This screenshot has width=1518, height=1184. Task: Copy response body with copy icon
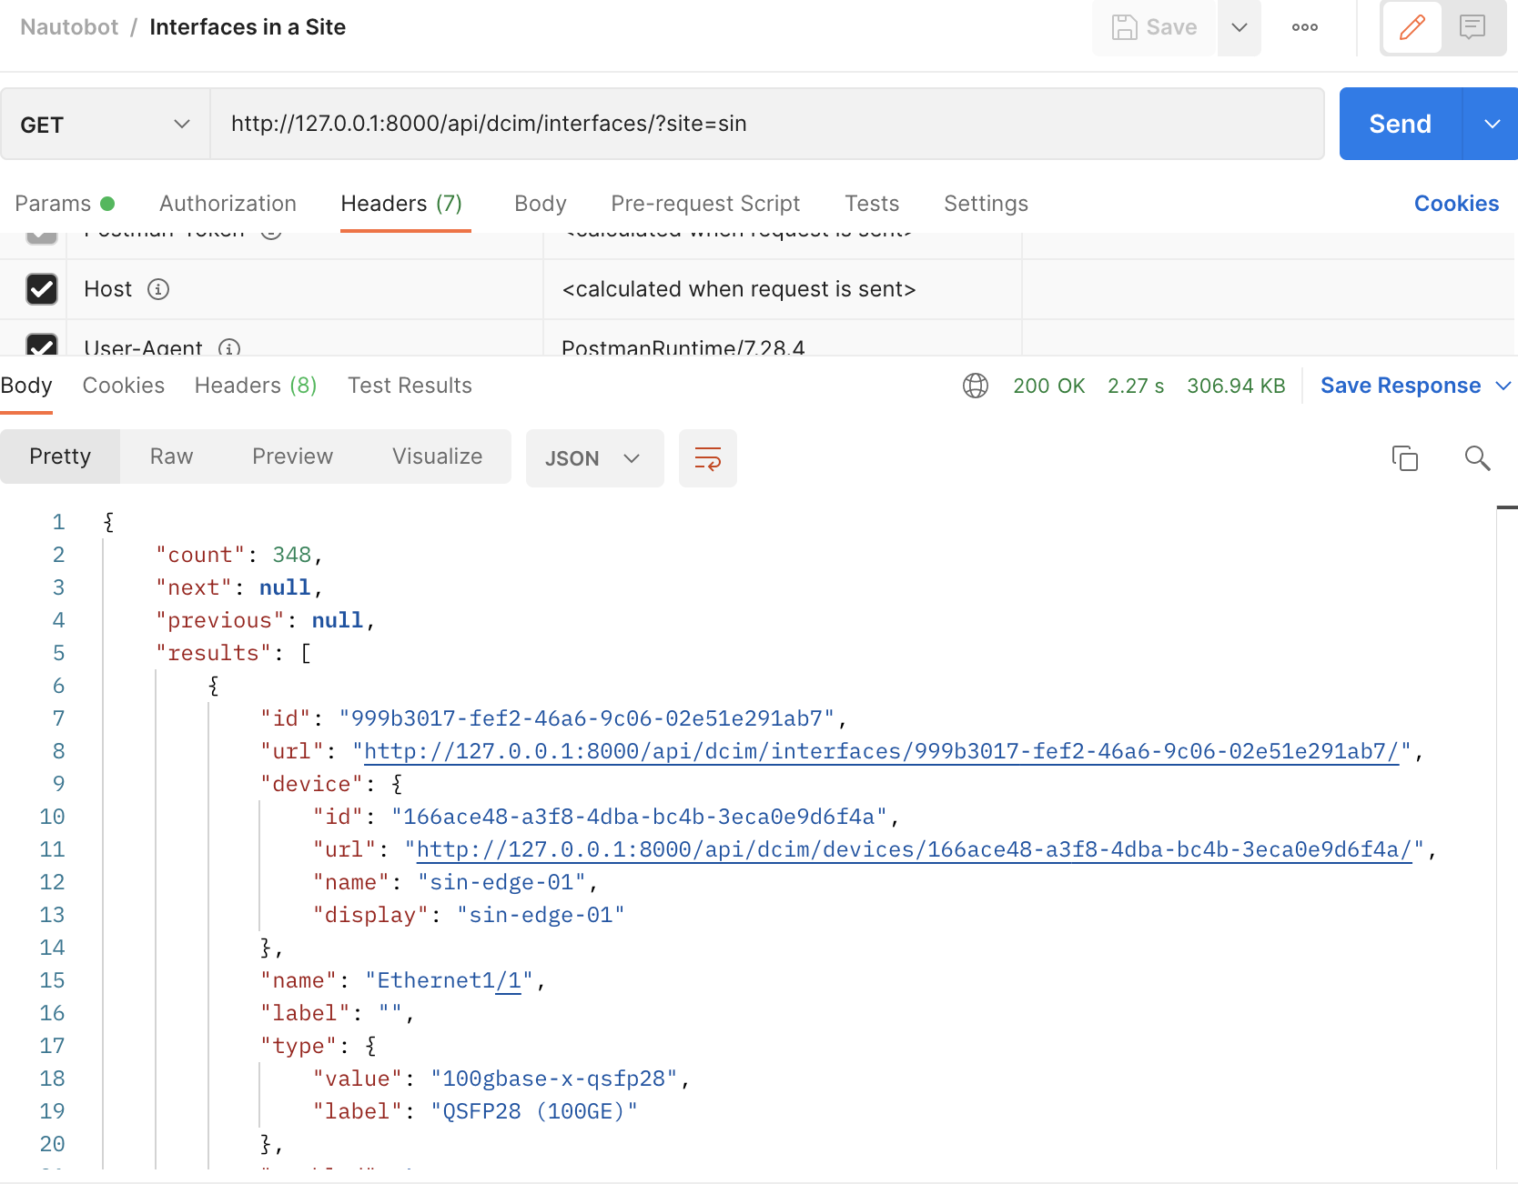1404,458
